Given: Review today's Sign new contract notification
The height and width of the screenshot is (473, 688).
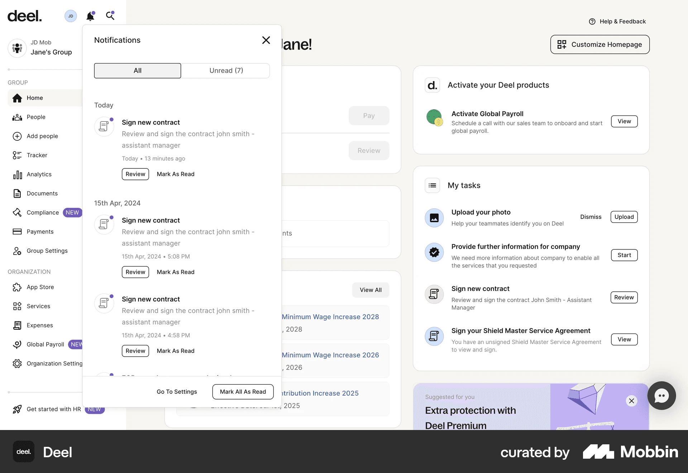Looking at the screenshot, I should pyautogui.click(x=135, y=174).
